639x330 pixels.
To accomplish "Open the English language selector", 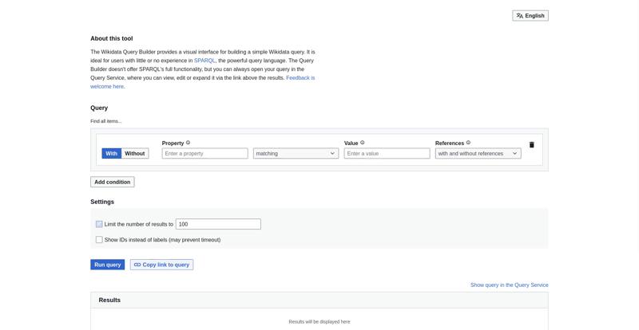I will tap(530, 15).
